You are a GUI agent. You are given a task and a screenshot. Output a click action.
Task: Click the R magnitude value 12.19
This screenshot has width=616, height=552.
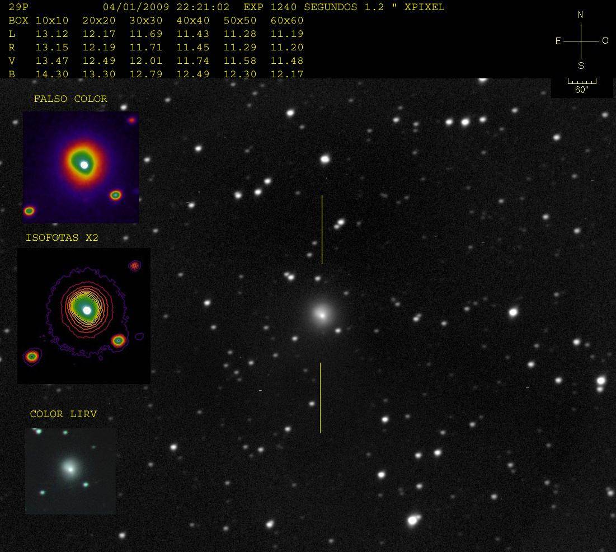click(x=99, y=48)
